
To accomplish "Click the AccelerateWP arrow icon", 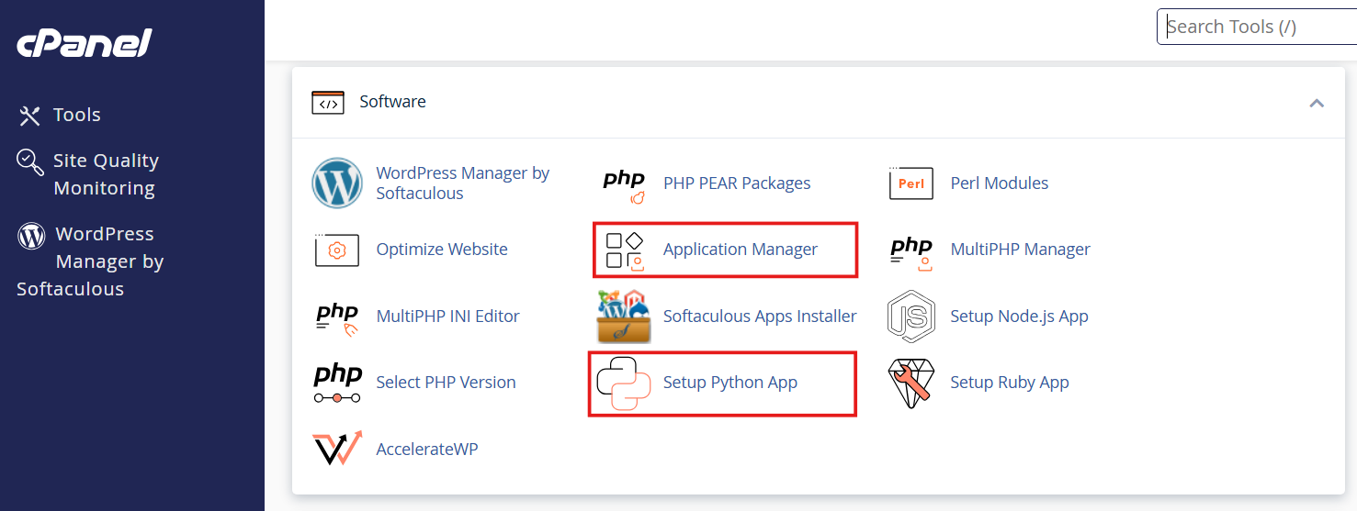I will pos(336,450).
